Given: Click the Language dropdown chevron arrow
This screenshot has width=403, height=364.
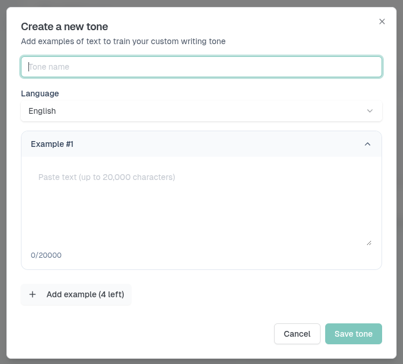Looking at the screenshot, I should click(370, 111).
